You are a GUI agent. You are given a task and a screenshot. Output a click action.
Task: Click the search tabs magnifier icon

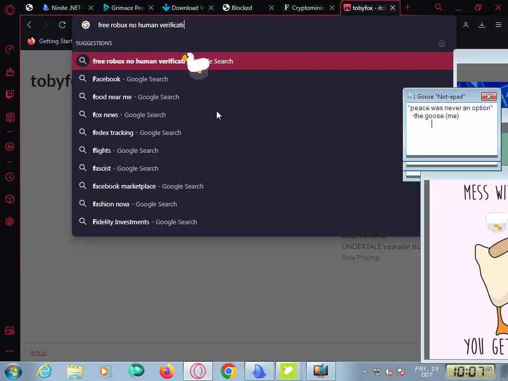(439, 7)
